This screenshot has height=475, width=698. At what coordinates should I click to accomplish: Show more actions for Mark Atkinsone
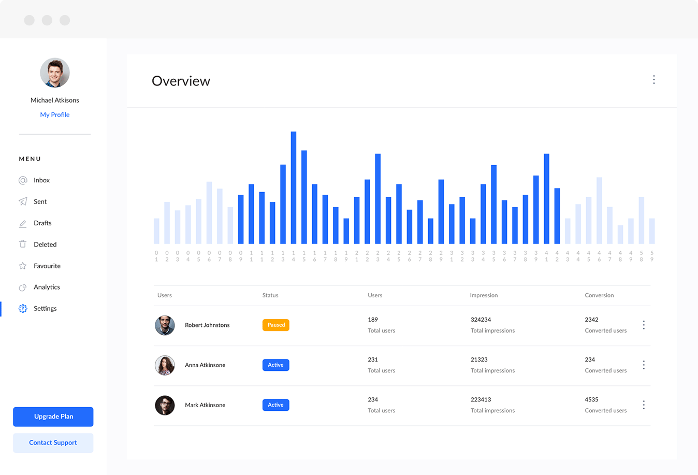point(644,405)
